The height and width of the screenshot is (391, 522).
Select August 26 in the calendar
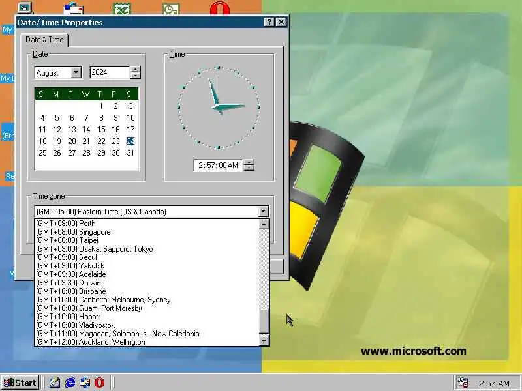57,153
